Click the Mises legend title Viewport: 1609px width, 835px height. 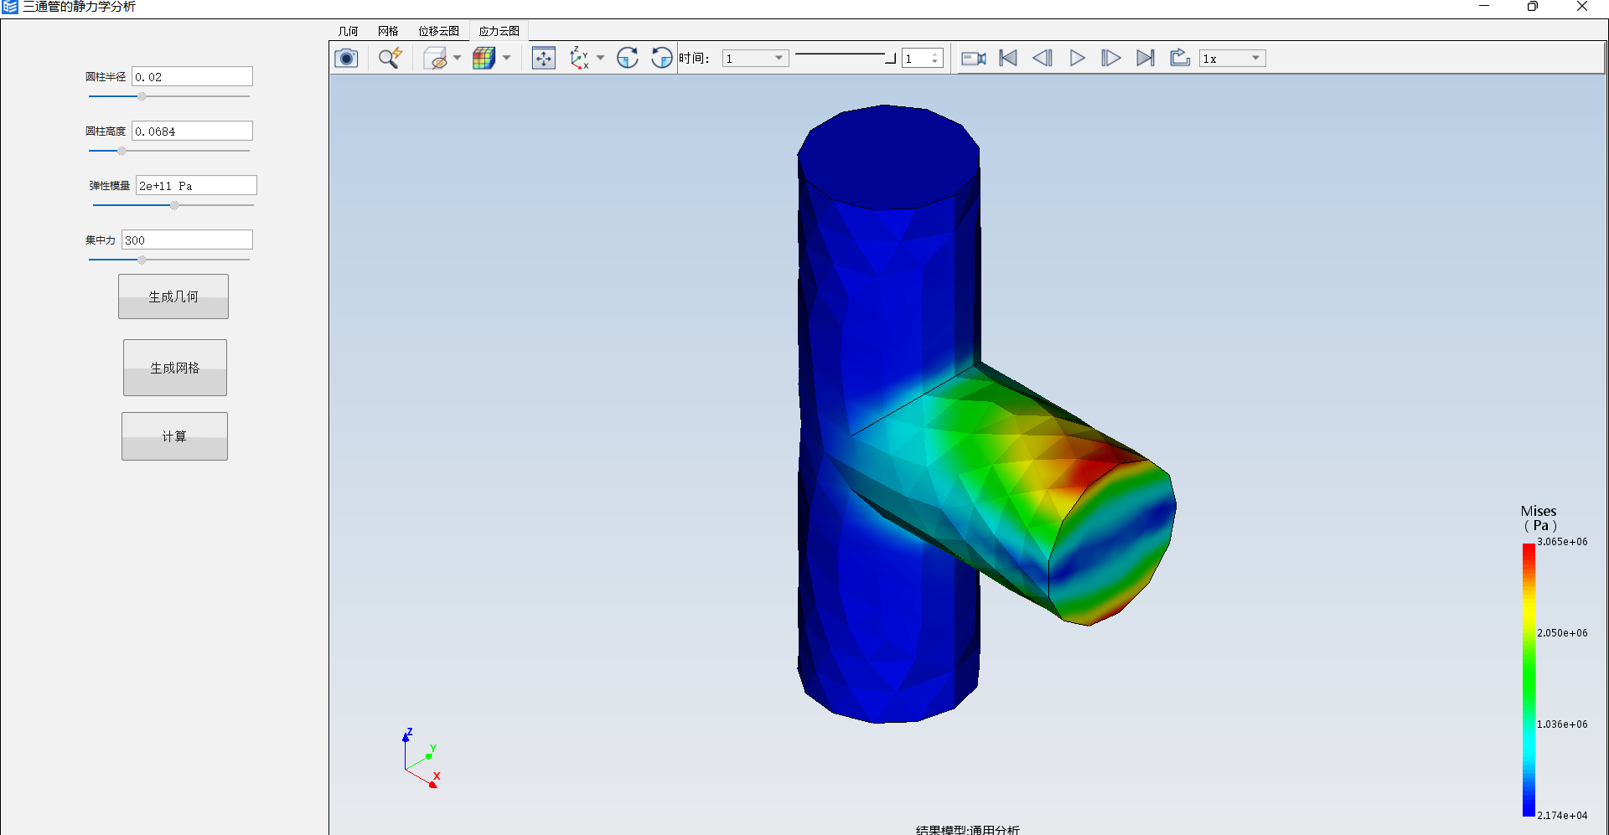pos(1539,518)
